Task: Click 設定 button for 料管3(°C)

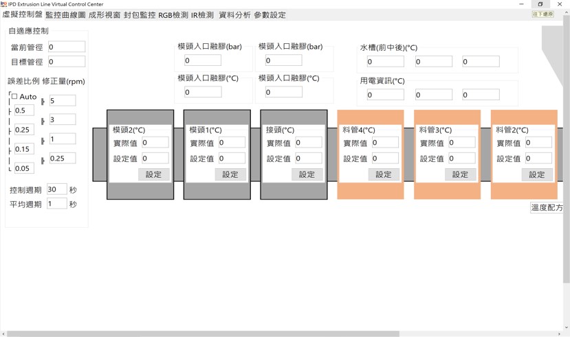Action: [x=461, y=174]
